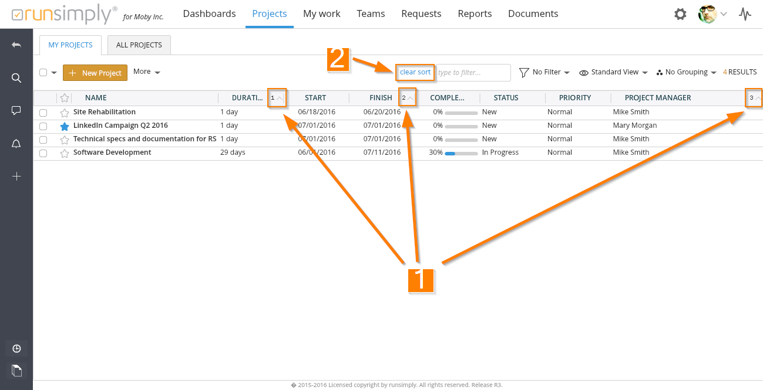Open notifications bell in sidebar
Image resolution: width=763 pixels, height=390 pixels.
pos(16,144)
